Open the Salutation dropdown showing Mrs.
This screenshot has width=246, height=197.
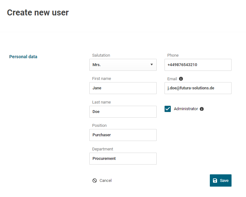point(123,65)
